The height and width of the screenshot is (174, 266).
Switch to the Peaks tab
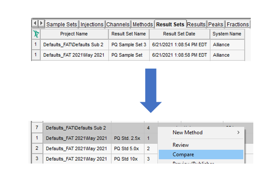216,24
